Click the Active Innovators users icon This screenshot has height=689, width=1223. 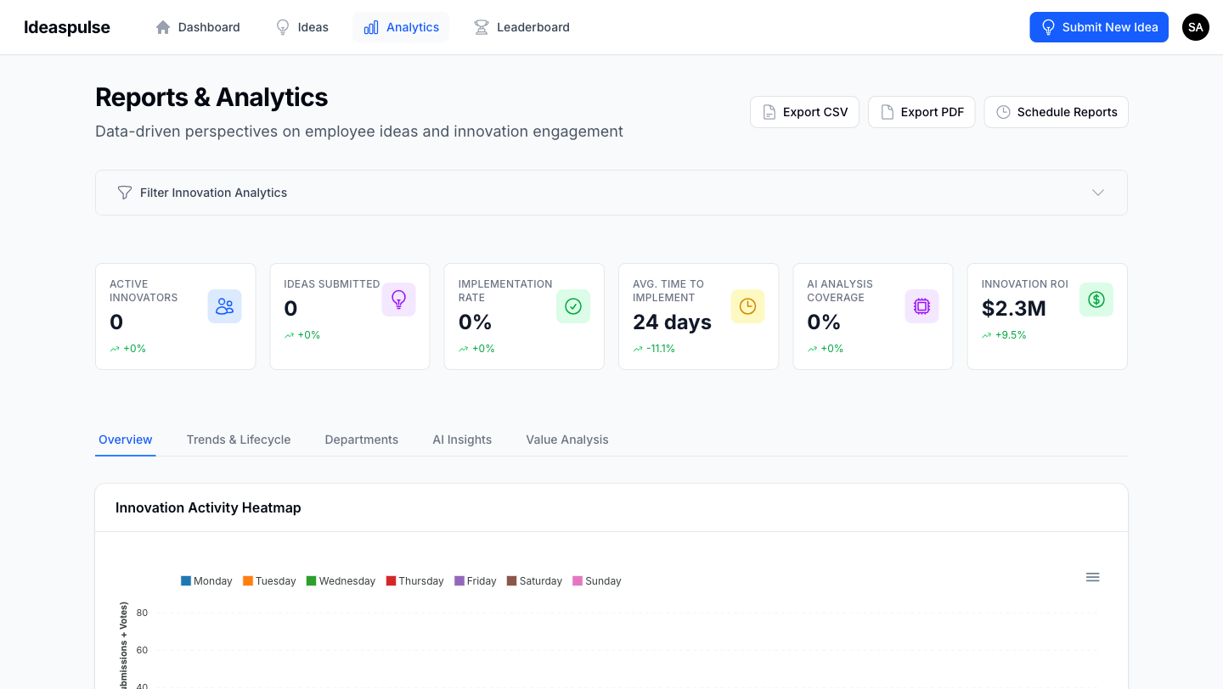[225, 306]
